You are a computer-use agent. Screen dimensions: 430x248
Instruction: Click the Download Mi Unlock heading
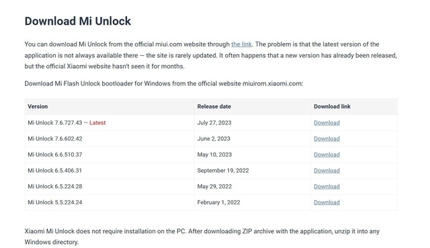[x=78, y=21]
